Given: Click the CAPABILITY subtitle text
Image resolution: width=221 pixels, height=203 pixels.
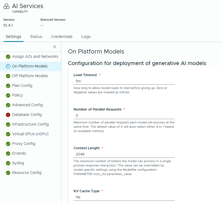Looking at the screenshot, I should (20, 12).
